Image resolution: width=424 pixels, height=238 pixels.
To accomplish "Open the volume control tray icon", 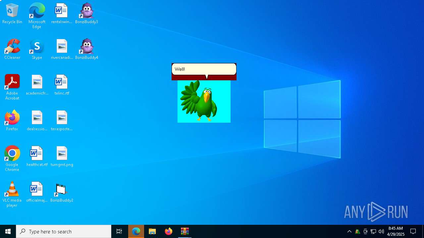I will (x=381, y=231).
